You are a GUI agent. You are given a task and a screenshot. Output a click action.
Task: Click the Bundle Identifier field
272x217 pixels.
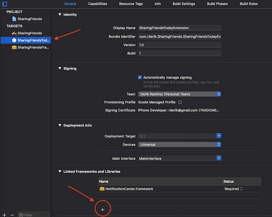point(180,36)
